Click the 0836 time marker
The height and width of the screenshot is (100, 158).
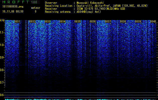(x=93, y=21)
